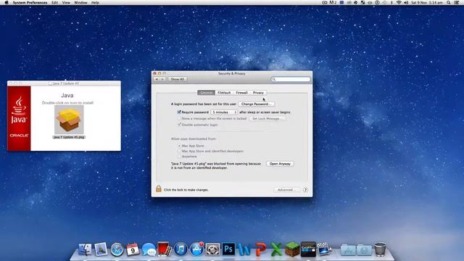The height and width of the screenshot is (261, 464).
Task: Open GoPro app in the Dock
Action: click(x=308, y=249)
